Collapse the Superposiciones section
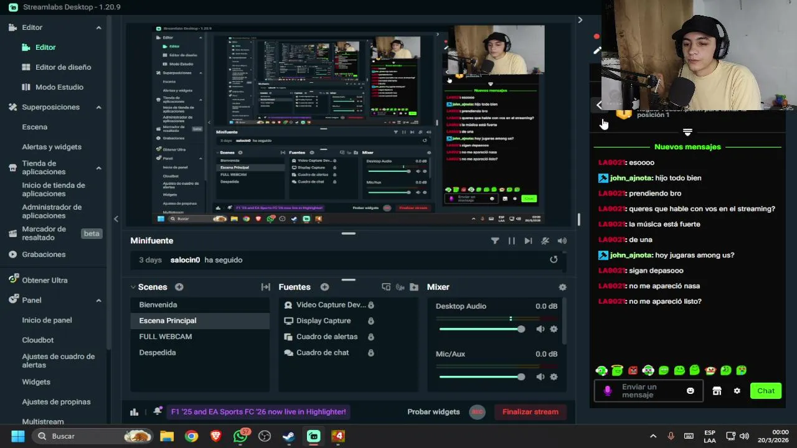 tap(98, 107)
